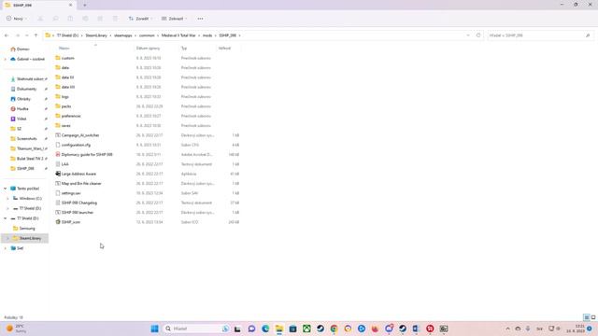598x336 pixels.
Task: Expand the Gabriel – osobné OneDrive node
Action: pyautogui.click(x=6, y=59)
